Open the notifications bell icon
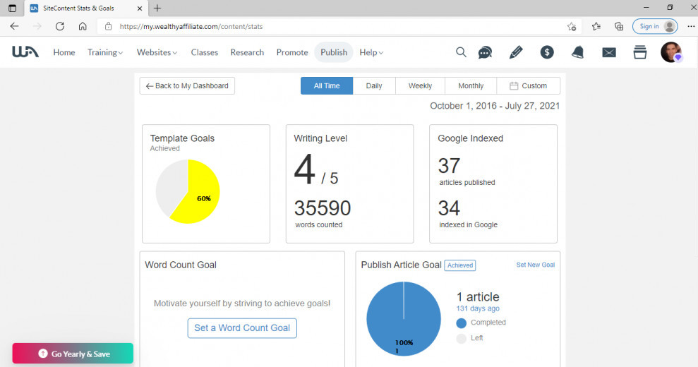Viewport: 698px width, 367px height. tap(577, 52)
